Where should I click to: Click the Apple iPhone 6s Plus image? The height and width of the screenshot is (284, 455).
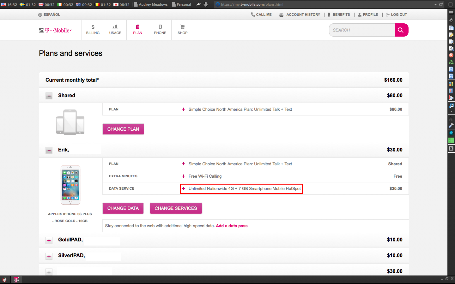point(70,185)
